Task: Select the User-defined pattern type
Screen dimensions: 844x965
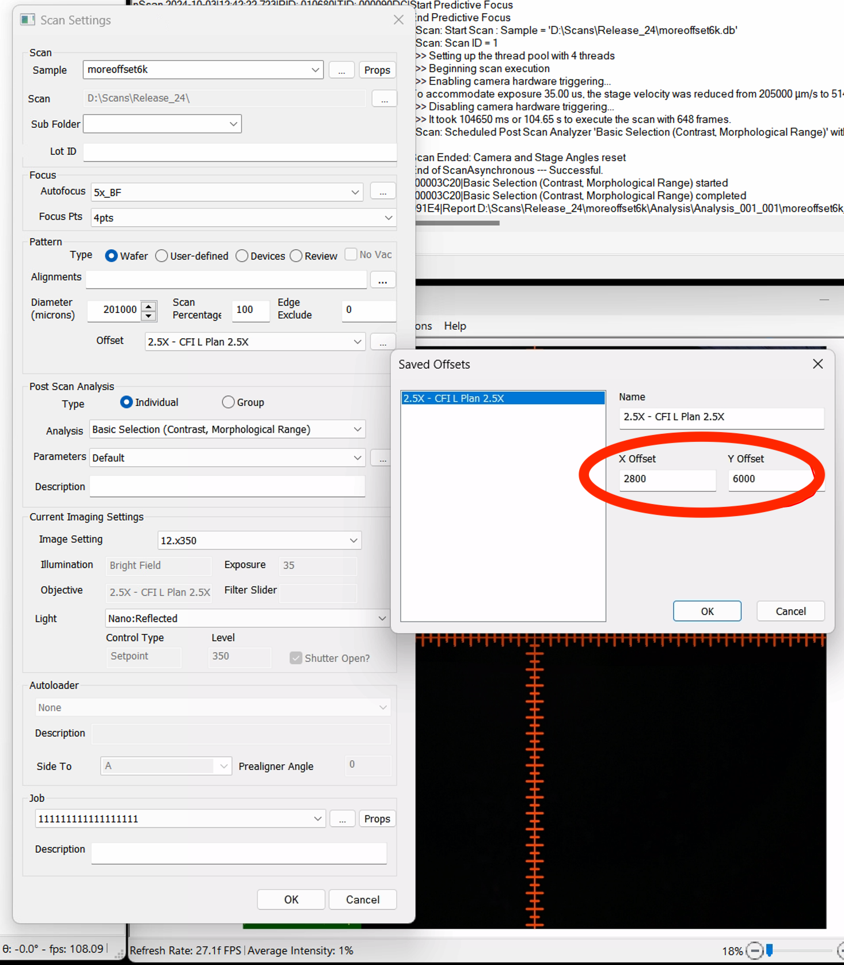Action: [162, 256]
